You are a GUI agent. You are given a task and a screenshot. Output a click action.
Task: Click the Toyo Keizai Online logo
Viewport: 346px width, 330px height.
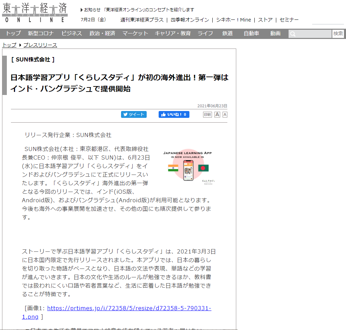(35, 13)
